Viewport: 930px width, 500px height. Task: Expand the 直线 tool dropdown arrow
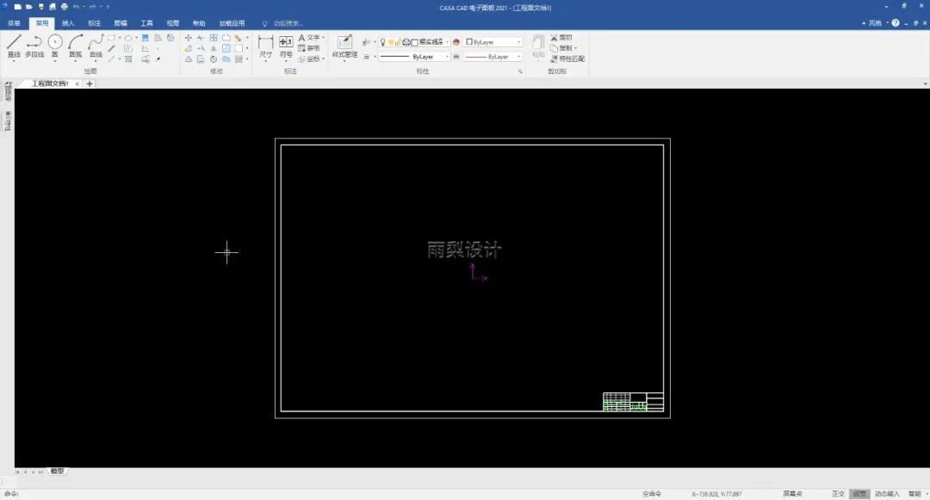point(14,61)
